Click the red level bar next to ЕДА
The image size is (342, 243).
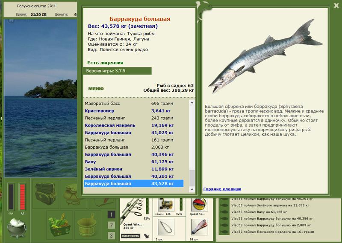22,197
